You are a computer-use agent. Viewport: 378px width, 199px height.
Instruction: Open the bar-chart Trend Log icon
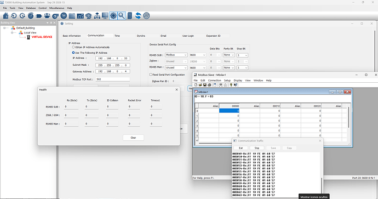point(80,16)
